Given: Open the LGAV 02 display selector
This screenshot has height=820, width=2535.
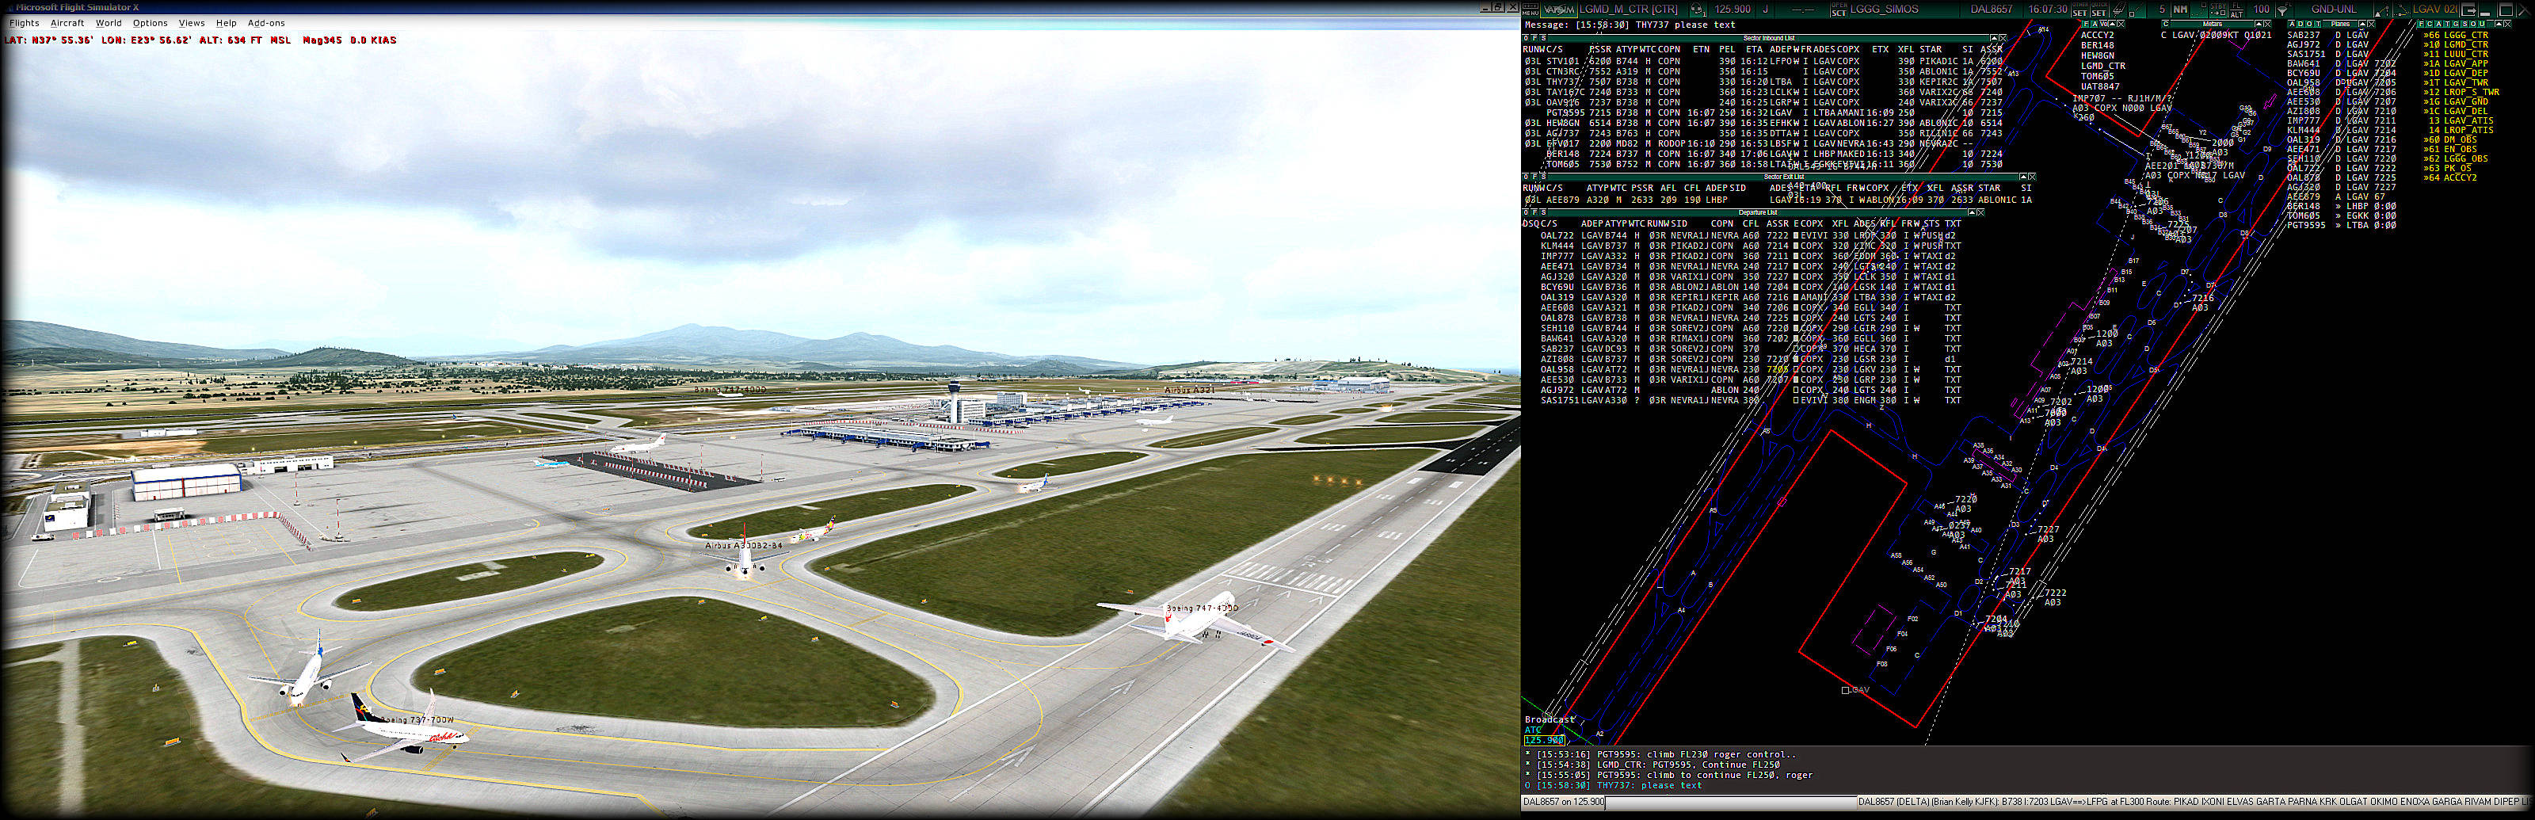Looking at the screenshot, I should [x=2436, y=9].
